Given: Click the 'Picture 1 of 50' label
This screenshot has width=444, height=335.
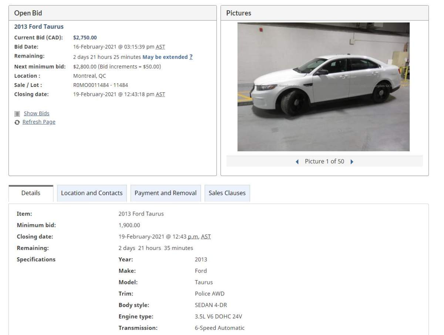Looking at the screenshot, I should tap(324, 162).
